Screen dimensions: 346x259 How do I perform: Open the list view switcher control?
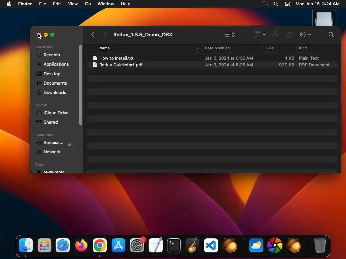tap(229, 35)
